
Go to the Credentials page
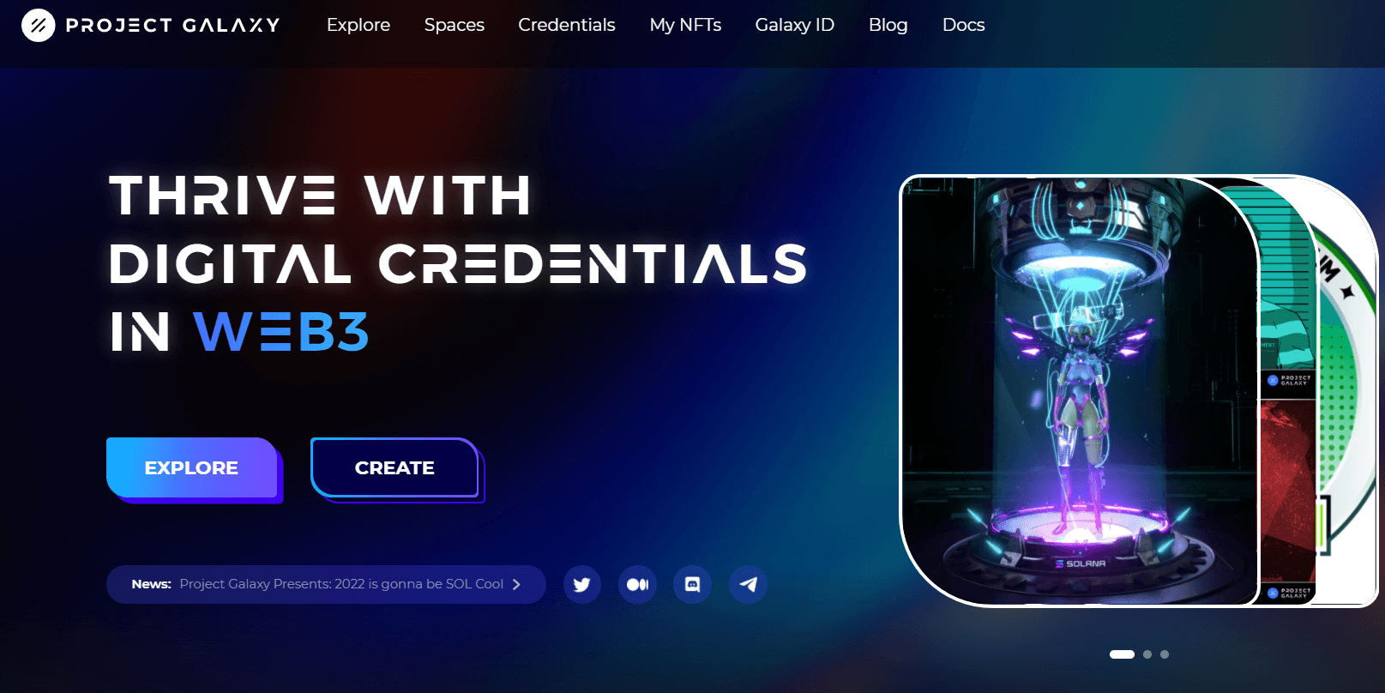(567, 25)
